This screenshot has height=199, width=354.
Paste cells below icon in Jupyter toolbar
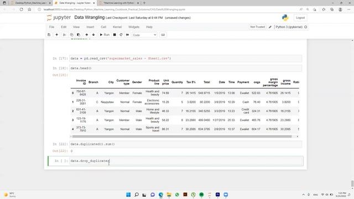pos(79,35)
